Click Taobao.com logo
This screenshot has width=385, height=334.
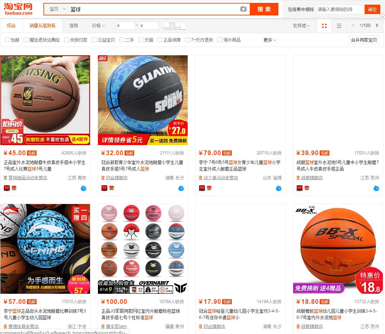click(18, 9)
